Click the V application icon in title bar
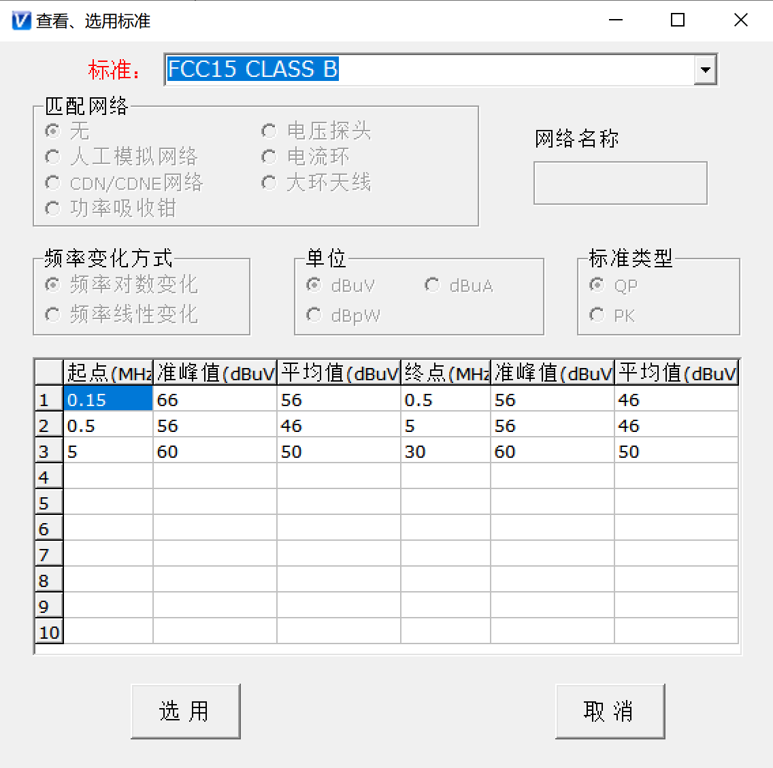Viewport: 773px width, 768px height. point(21,20)
